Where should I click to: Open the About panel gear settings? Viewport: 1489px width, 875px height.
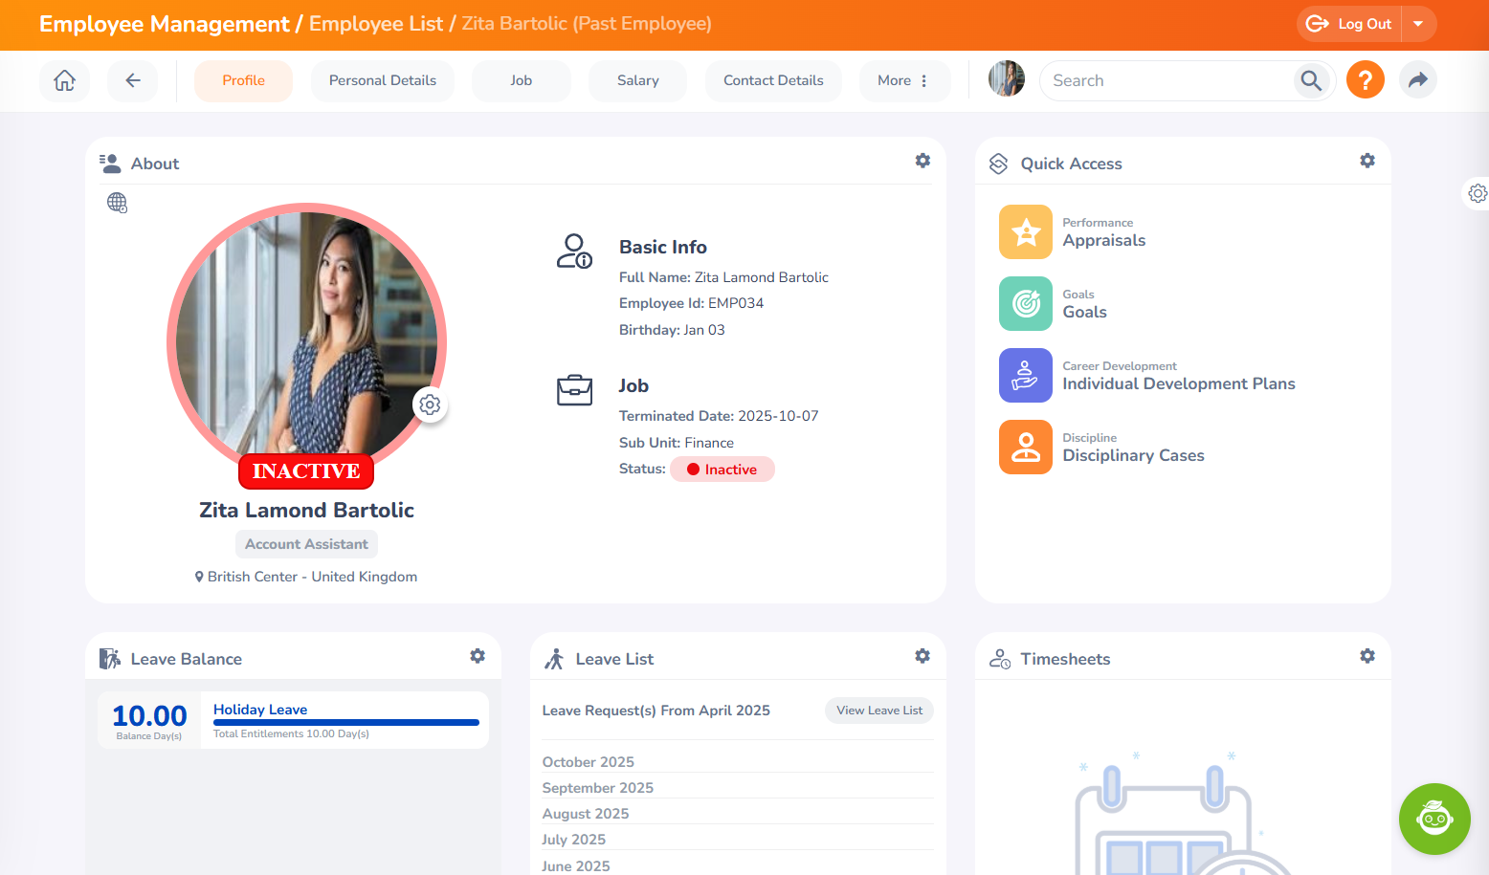(x=922, y=161)
